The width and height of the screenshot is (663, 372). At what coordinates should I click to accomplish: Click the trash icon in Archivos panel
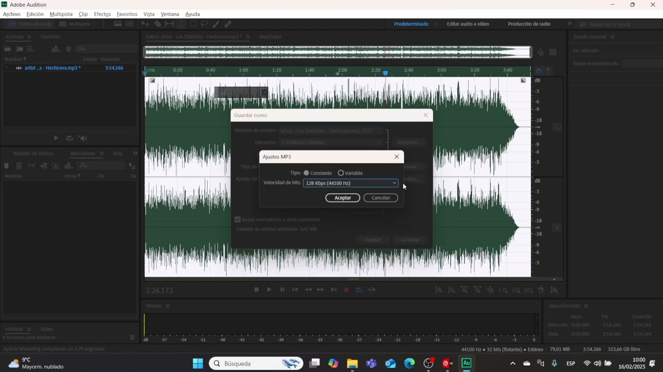click(x=68, y=49)
